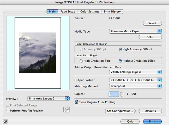Expand Printer Output Resolution and Pass dropdown
This screenshot has height=125, width=169.
(x=135, y=72)
